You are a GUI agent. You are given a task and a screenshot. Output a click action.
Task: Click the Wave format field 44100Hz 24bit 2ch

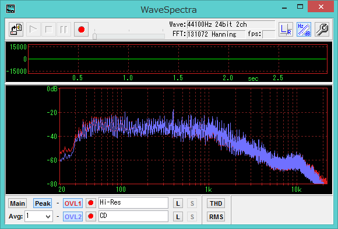point(231,24)
